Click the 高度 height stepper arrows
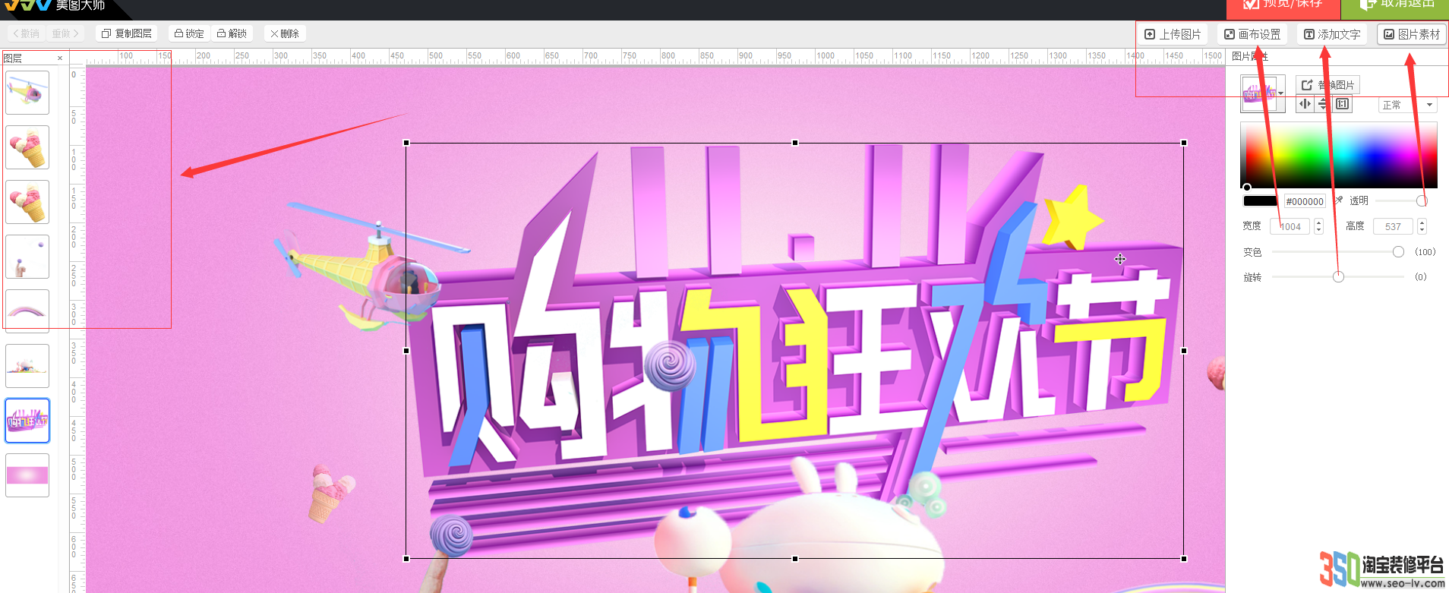Screen dimensions: 1449x593 [x=1422, y=226]
